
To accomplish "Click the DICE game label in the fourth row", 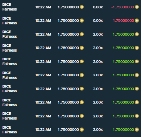I will [x=7, y=45].
